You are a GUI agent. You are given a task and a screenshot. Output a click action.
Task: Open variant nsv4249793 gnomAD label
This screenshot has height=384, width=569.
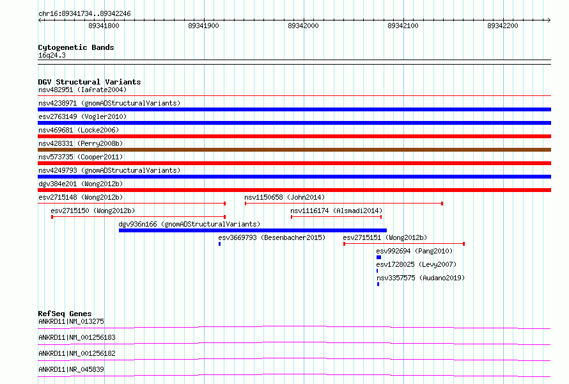coord(109,170)
